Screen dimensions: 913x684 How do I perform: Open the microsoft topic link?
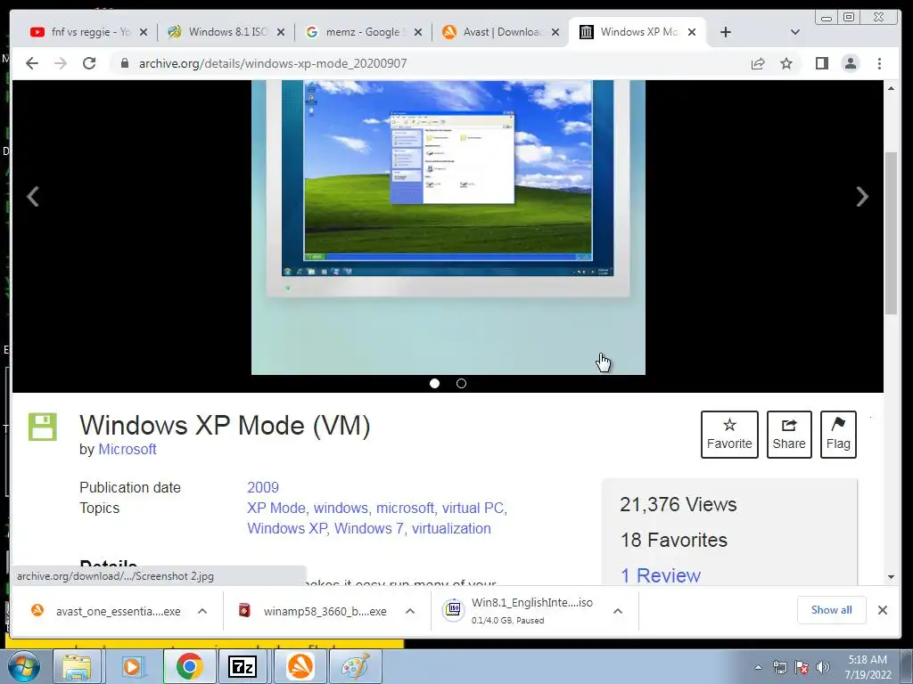(406, 508)
